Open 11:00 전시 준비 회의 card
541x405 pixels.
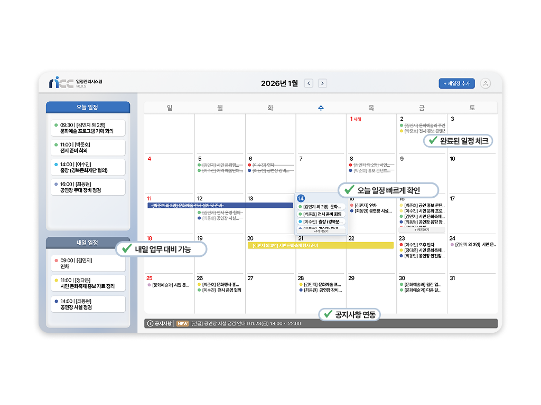(88, 148)
